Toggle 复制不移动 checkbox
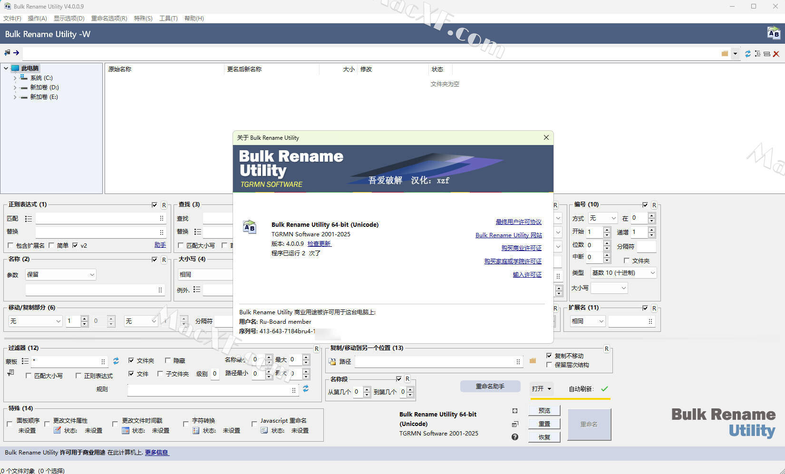This screenshot has height=474, width=785. pos(549,356)
